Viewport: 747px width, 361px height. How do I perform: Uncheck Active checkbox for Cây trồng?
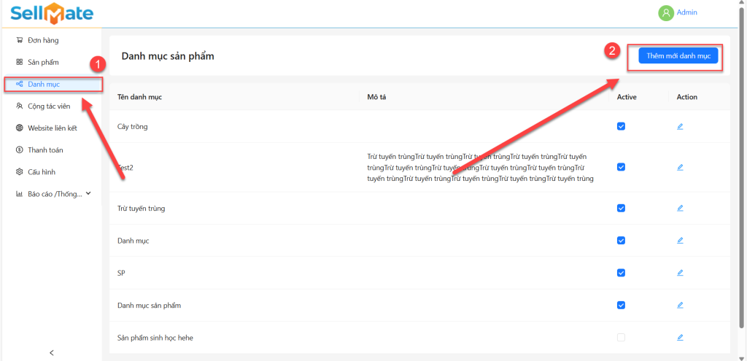(x=621, y=126)
